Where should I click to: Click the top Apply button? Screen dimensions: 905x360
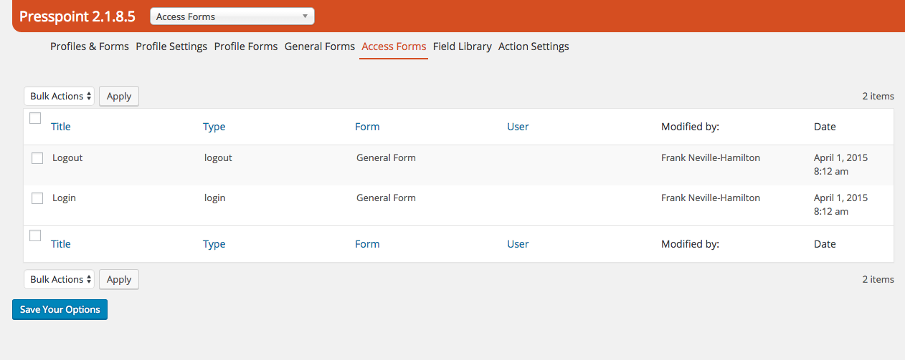tap(119, 96)
